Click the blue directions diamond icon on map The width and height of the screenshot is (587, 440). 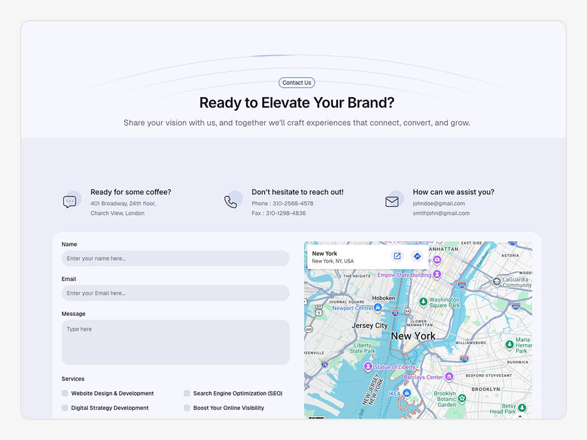tap(417, 256)
